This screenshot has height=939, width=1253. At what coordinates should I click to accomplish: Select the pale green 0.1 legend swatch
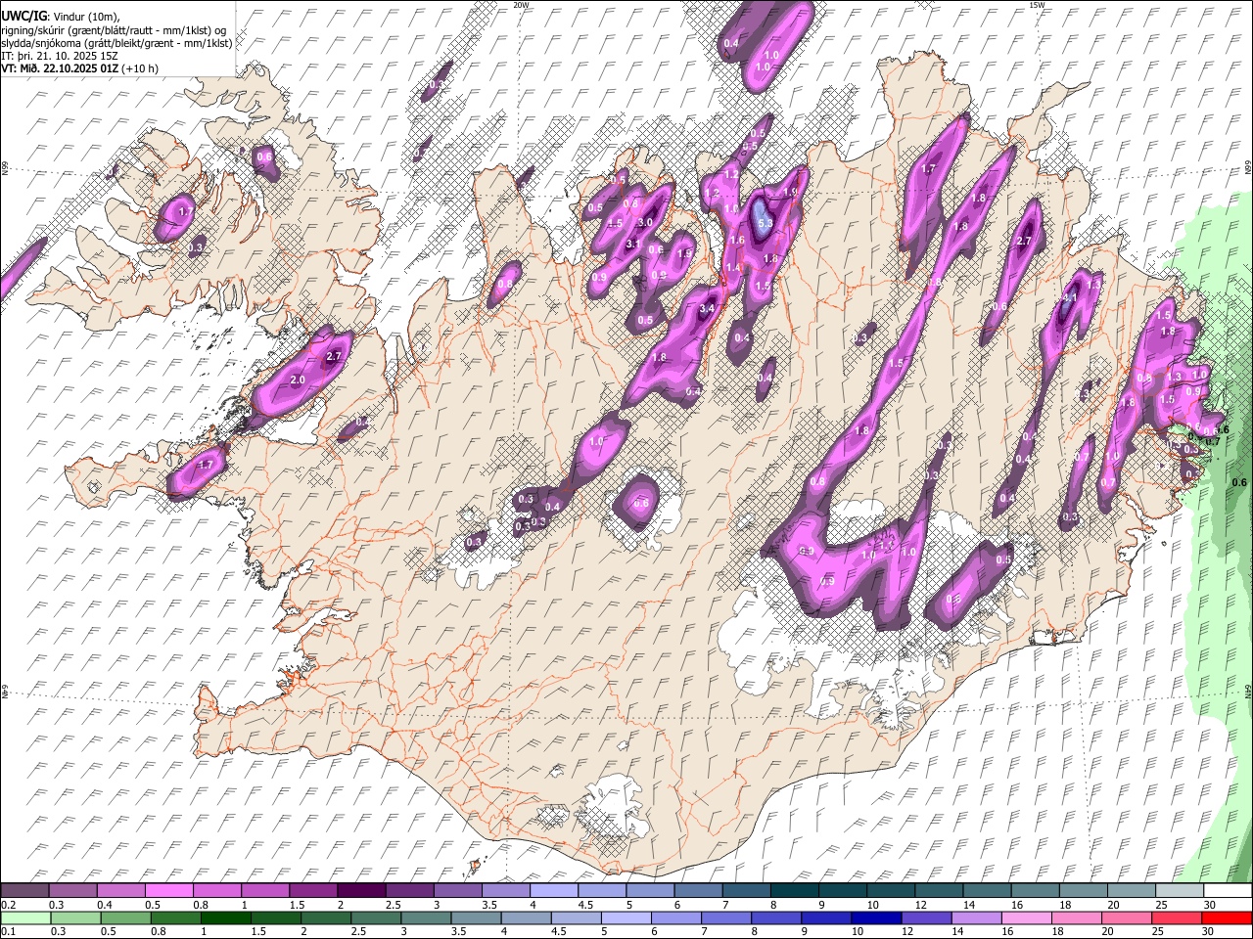coord(24,918)
